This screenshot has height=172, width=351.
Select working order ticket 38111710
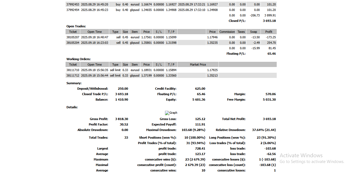tap(73, 70)
